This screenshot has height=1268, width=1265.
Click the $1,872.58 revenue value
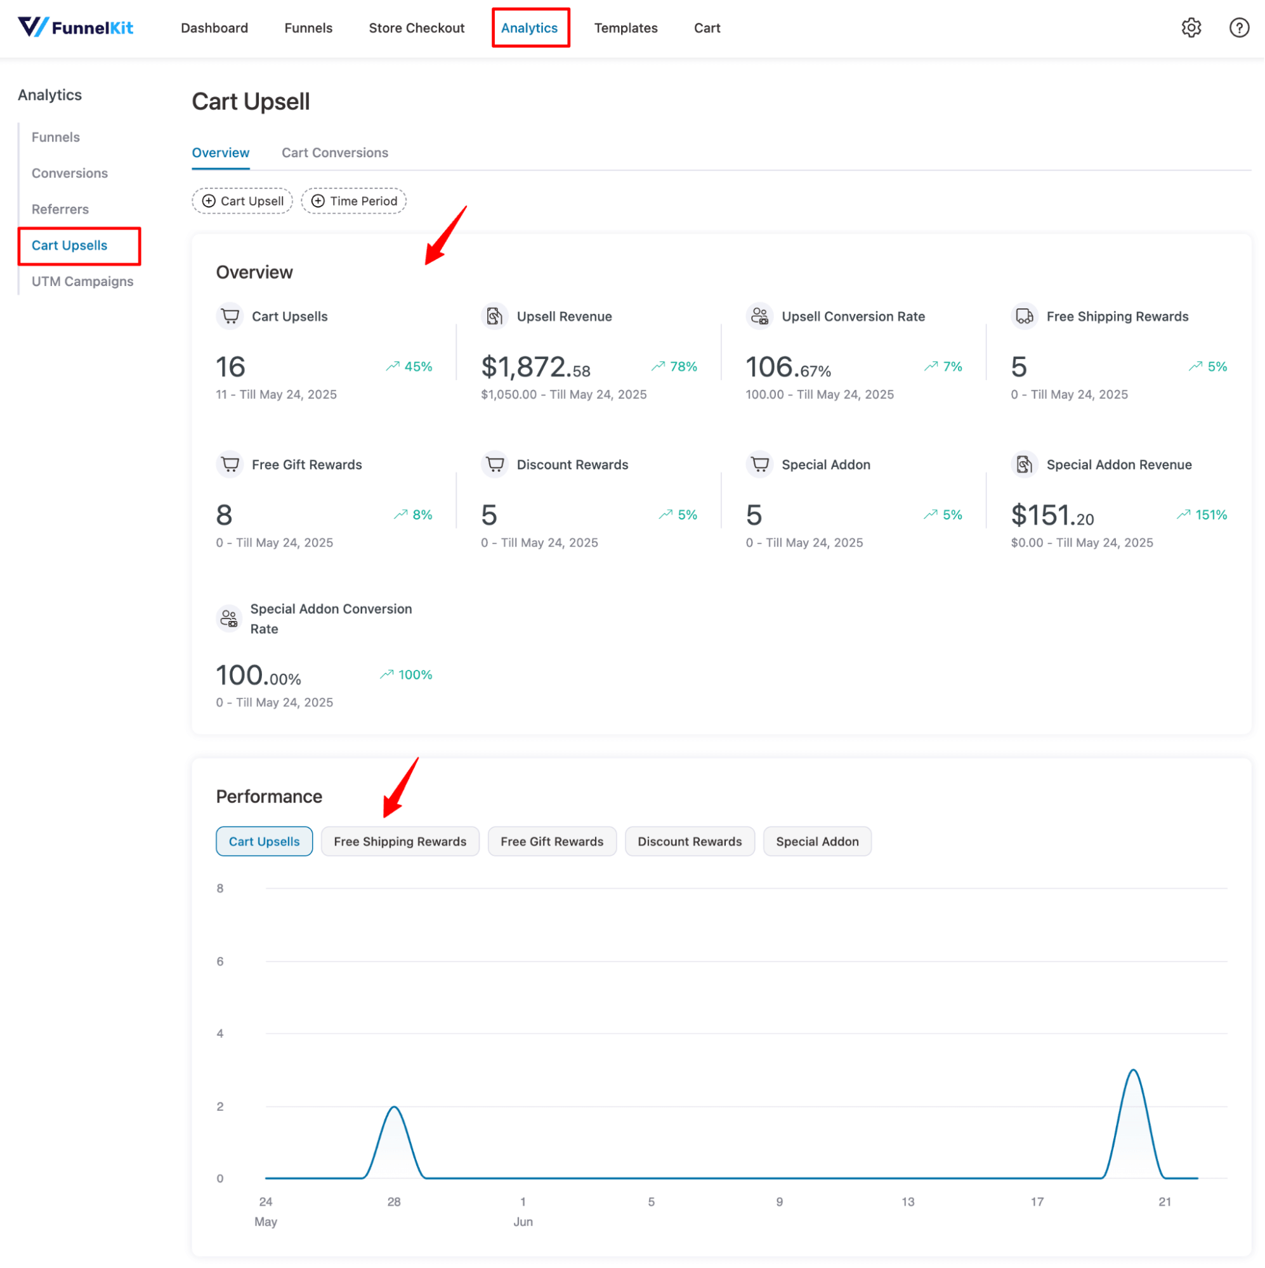tap(535, 367)
